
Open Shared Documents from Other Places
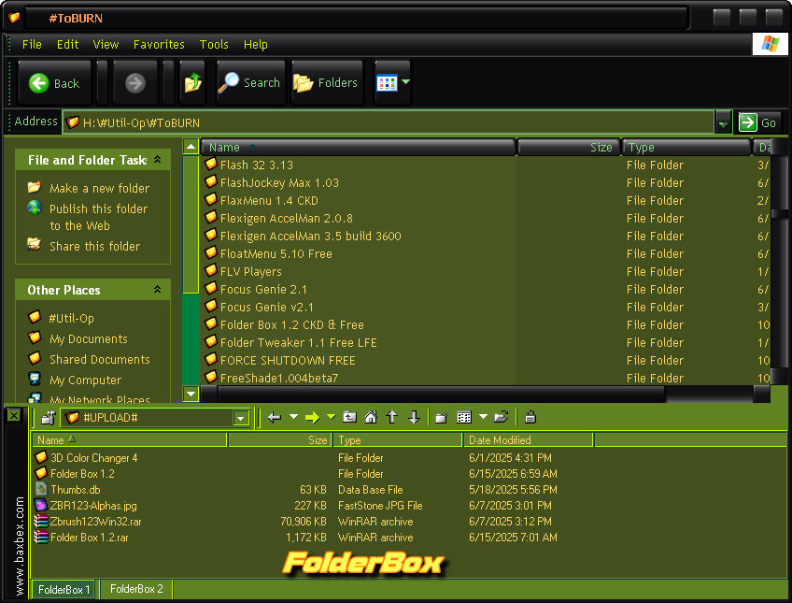100,359
